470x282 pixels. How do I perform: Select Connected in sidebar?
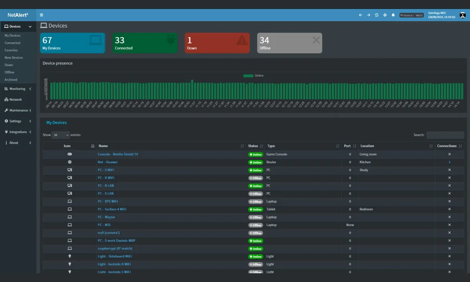13,43
